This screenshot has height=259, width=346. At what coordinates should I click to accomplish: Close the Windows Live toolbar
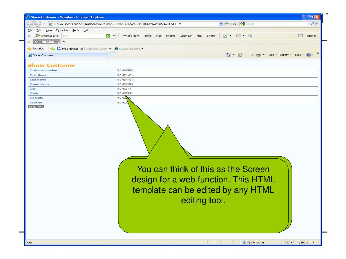tap(29, 36)
